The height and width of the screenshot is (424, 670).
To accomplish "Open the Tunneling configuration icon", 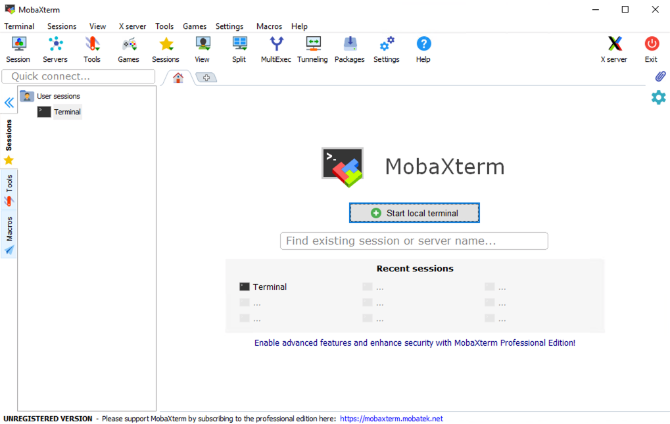I will pos(312,46).
